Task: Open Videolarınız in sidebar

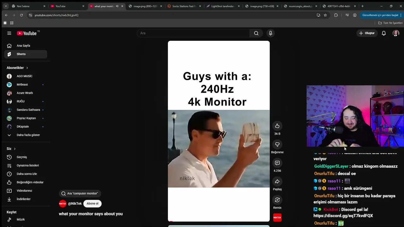Action: [x=26, y=191]
